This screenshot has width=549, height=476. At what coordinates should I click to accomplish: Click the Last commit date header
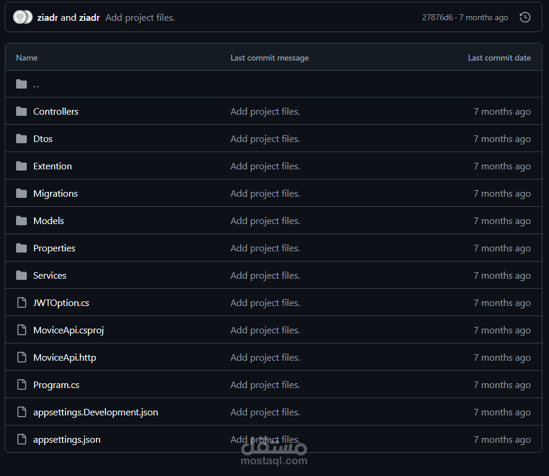500,58
